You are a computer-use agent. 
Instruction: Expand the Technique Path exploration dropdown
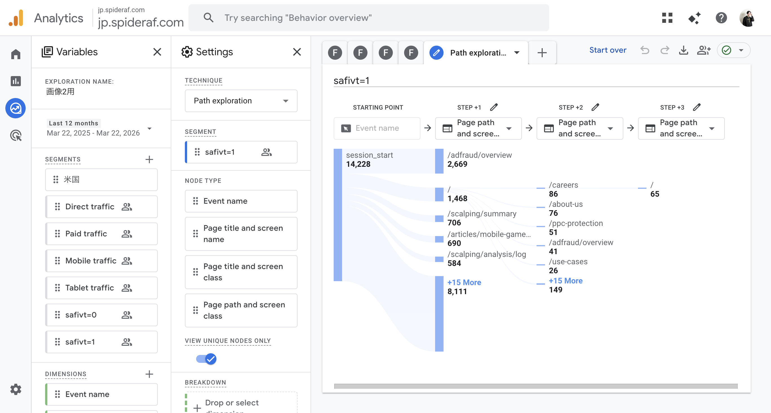(241, 101)
